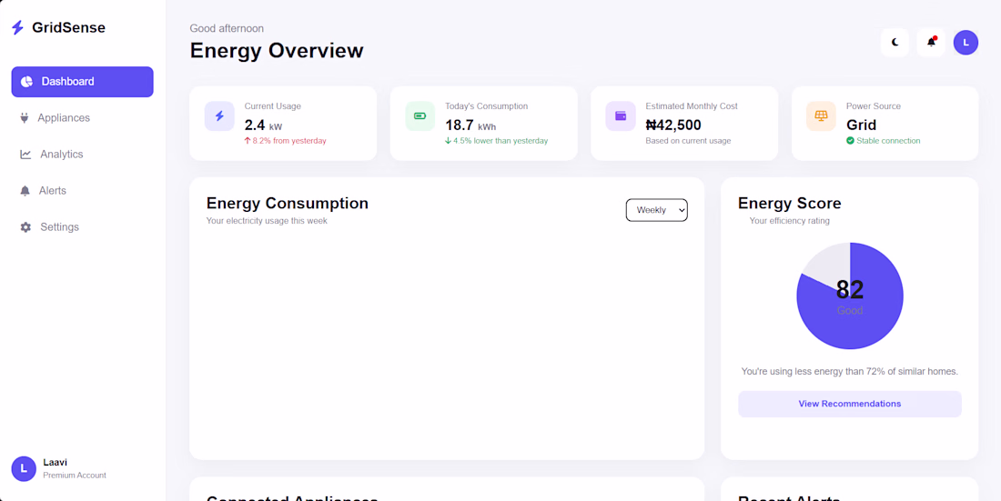Click the 'Stable connection' status text
This screenshot has height=501, width=1001.
pos(889,140)
